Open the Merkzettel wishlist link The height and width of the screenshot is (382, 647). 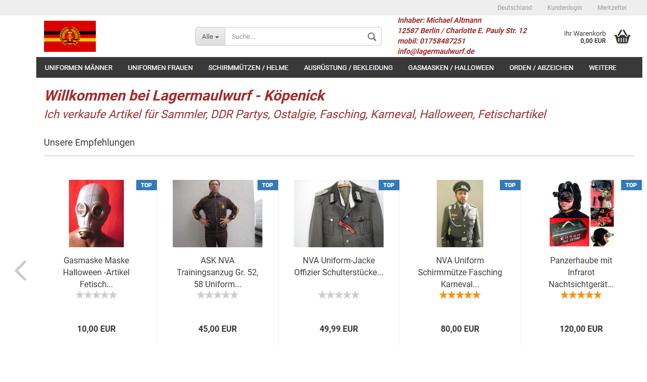(611, 8)
